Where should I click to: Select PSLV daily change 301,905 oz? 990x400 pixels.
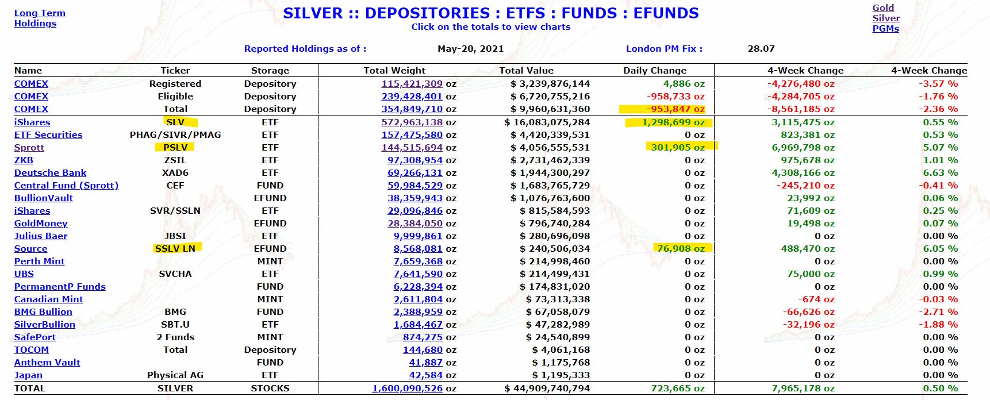678,148
